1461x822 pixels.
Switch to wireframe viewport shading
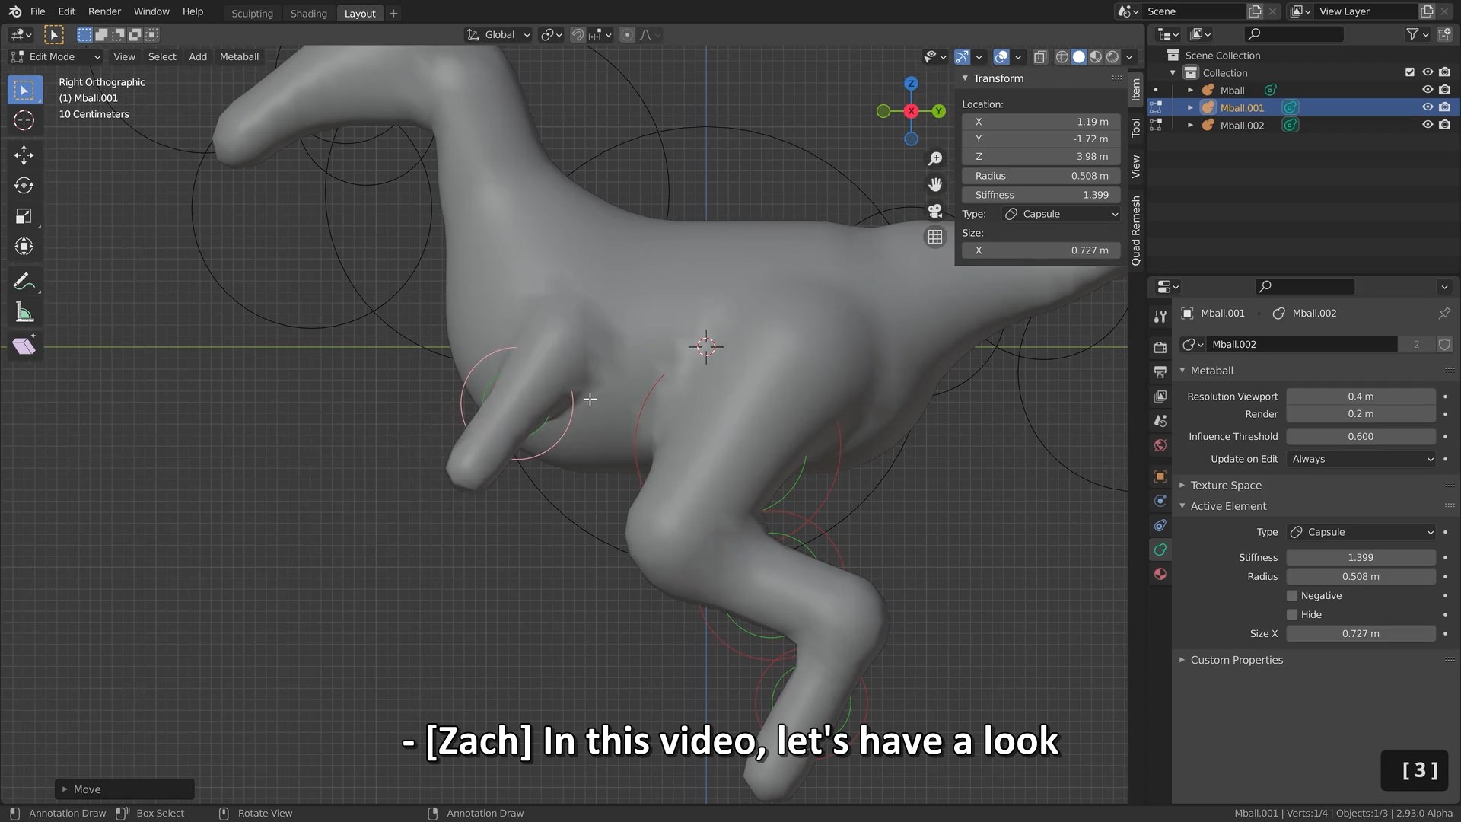(1062, 56)
